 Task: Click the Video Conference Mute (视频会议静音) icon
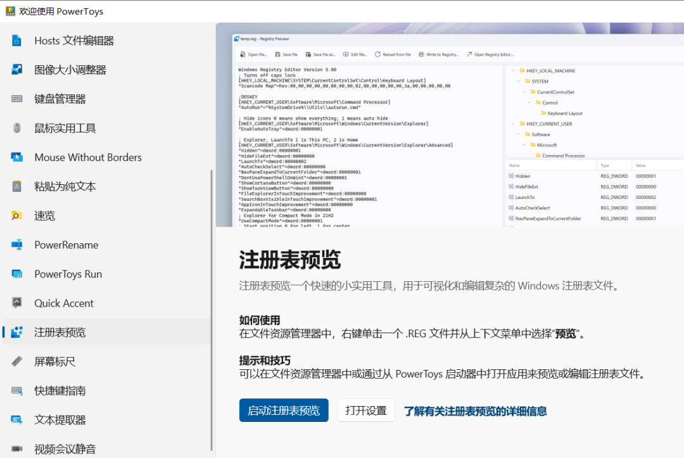(16, 449)
